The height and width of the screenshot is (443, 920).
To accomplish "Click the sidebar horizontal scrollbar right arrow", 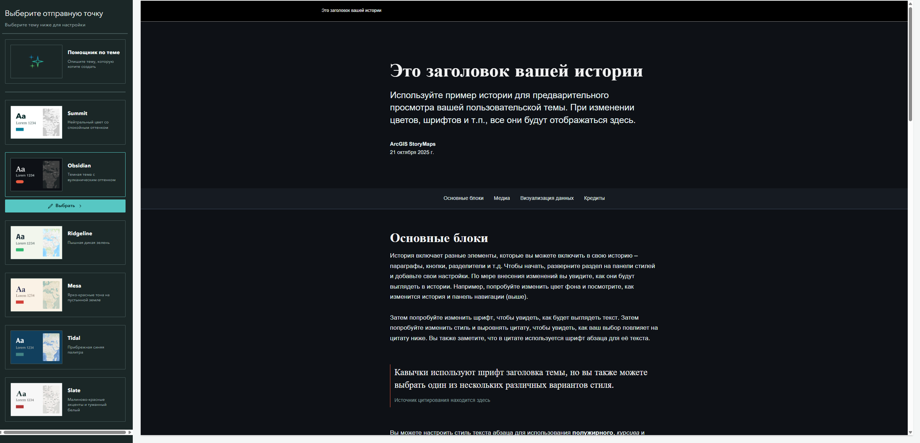I will click(130, 432).
